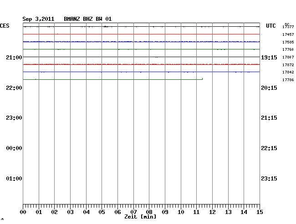
Task: Click the topmost blue seismogram trace
Action: 141,42
